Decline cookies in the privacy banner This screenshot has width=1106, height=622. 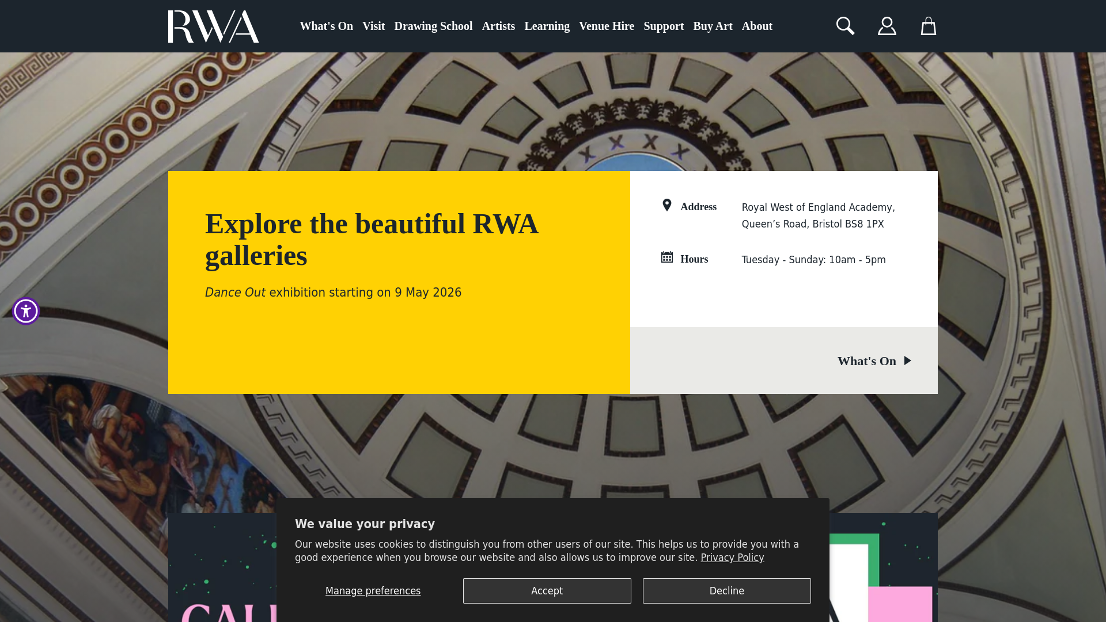[727, 591]
